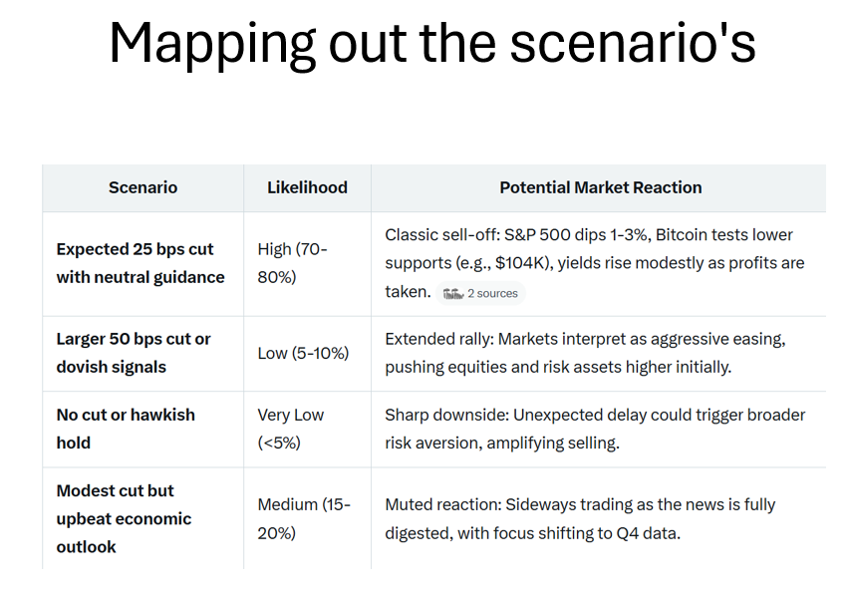Click the Q4 data mention
The height and width of the screenshot is (593, 850).
point(647,533)
